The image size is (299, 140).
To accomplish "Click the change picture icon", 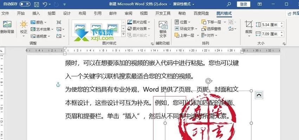I will click(59, 29).
